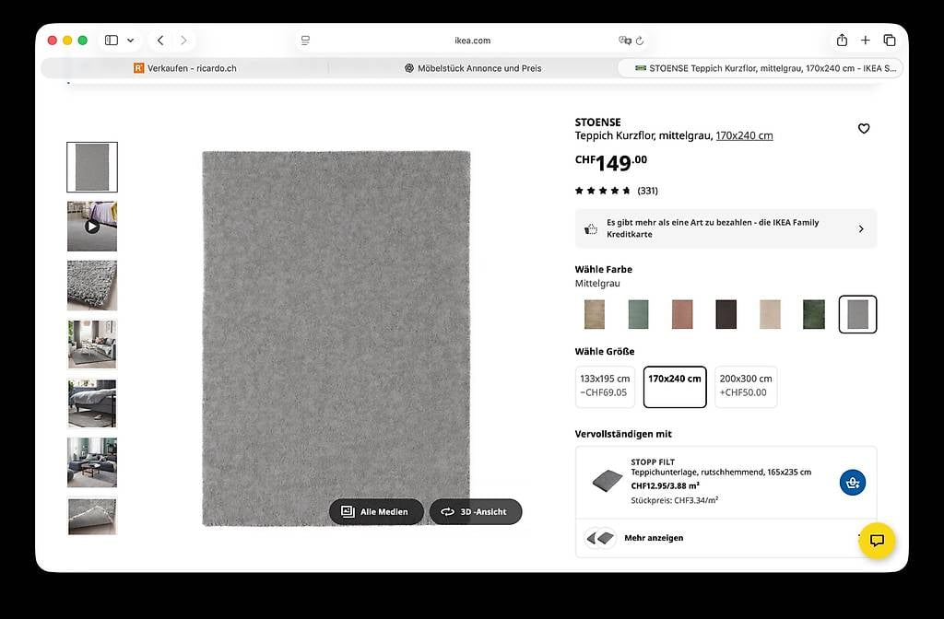Open the sidebar options chevron dropdown

coord(131,41)
